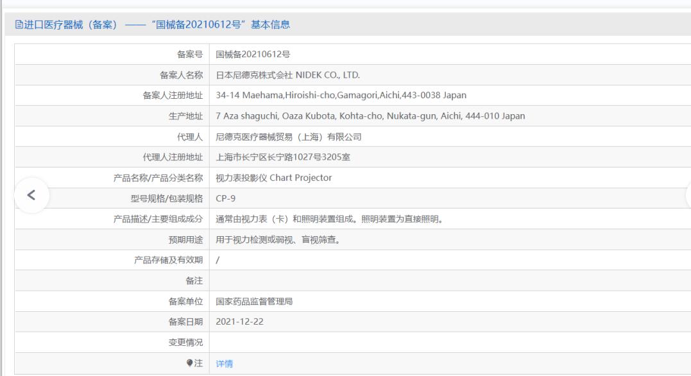Click the 产品名称/产品分类名称 label
The width and height of the screenshot is (691, 376).
click(158, 178)
